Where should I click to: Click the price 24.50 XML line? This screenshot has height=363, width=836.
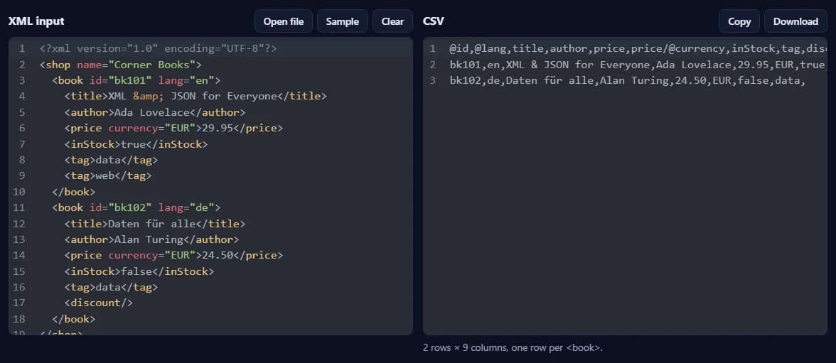tap(173, 255)
